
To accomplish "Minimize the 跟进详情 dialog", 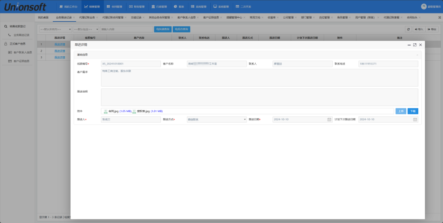I will click(x=409, y=45).
